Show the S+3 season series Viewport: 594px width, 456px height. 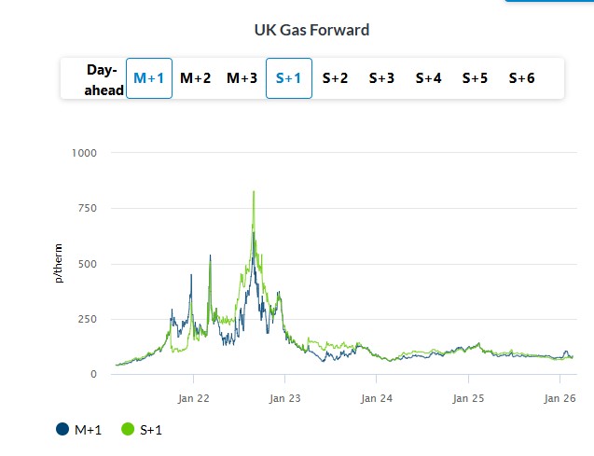click(x=381, y=78)
